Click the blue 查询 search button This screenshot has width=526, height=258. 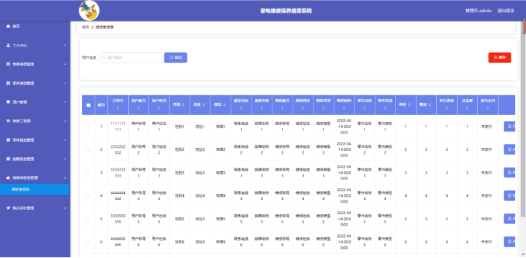tap(176, 58)
